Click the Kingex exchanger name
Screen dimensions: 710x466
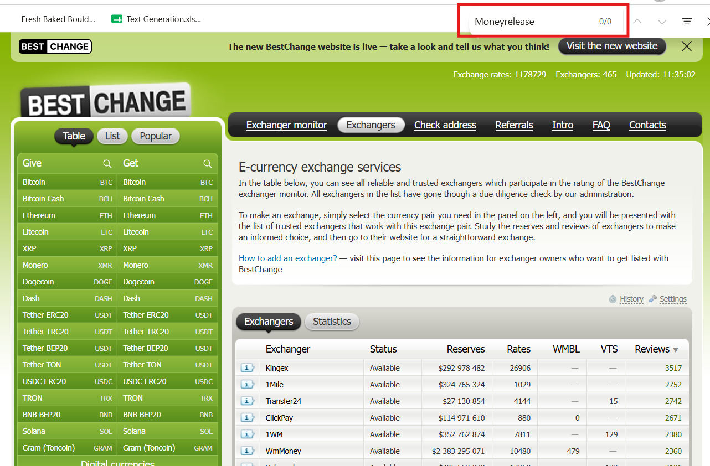[x=277, y=368]
